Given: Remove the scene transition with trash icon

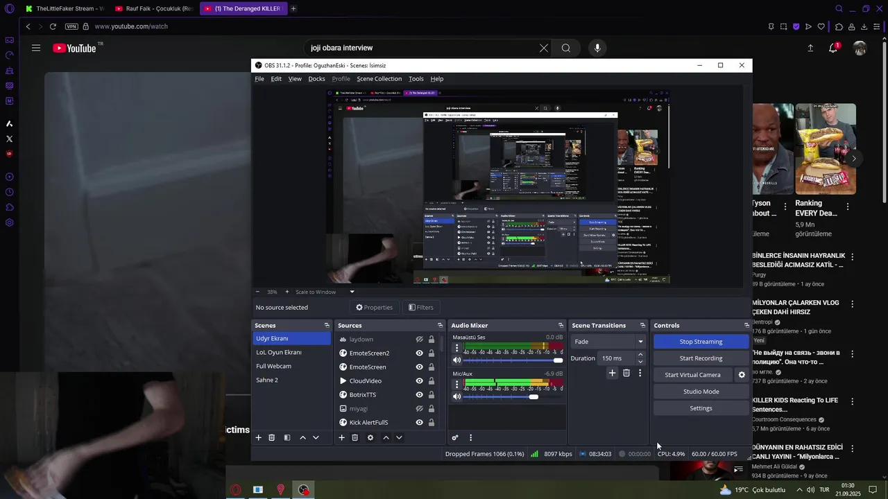Looking at the screenshot, I should [x=626, y=373].
